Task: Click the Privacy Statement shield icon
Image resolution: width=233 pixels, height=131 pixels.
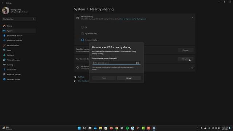Action: pyautogui.click(x=78, y=68)
